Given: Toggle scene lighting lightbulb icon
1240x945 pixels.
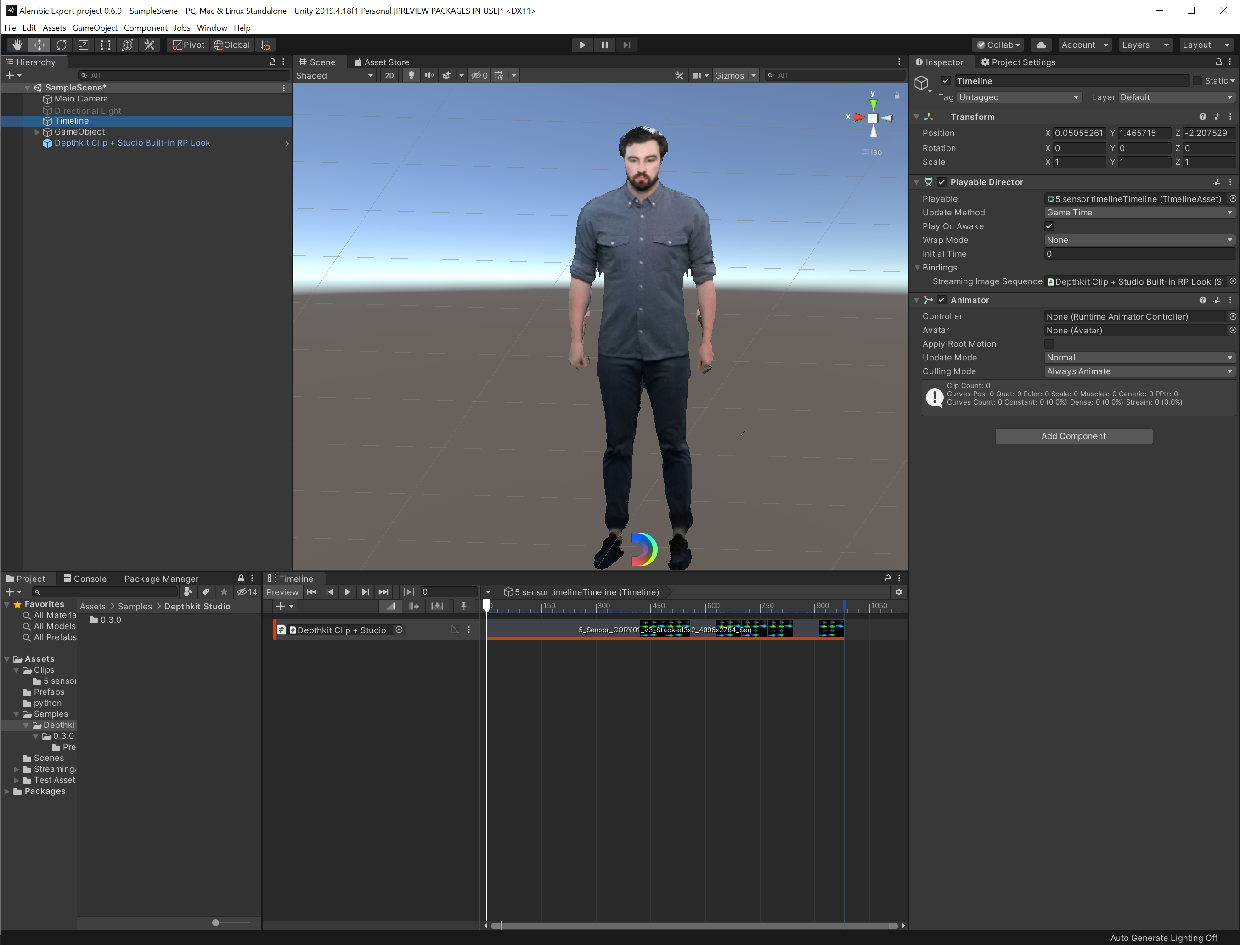Looking at the screenshot, I should coord(411,75).
